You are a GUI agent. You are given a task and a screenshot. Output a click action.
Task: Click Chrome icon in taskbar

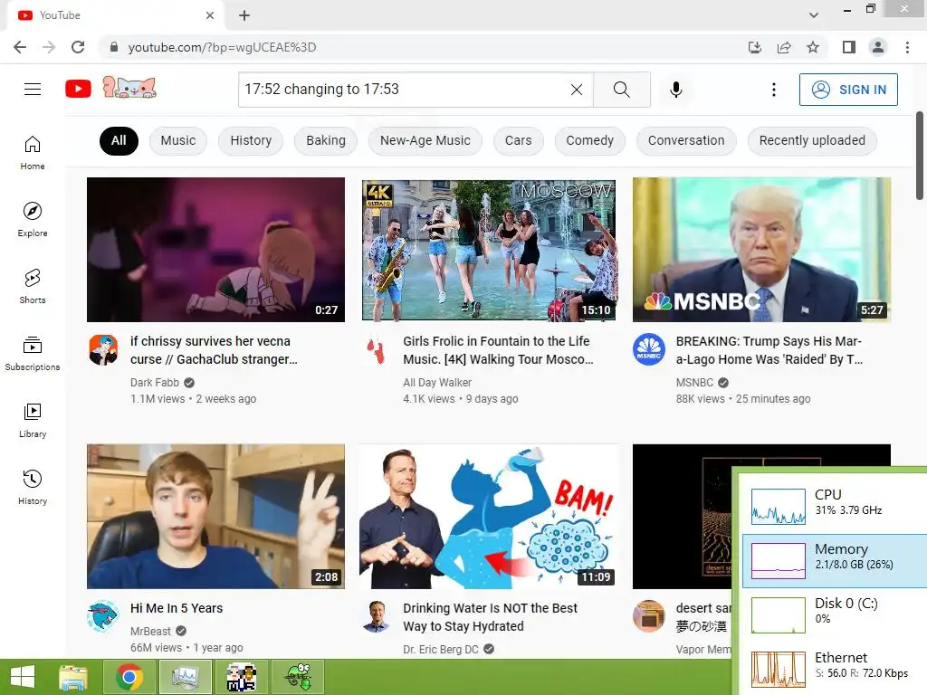pos(129,677)
